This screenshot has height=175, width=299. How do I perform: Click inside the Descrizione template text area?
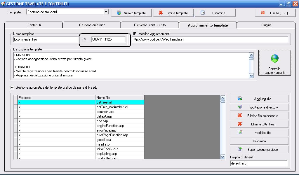tap(131, 65)
